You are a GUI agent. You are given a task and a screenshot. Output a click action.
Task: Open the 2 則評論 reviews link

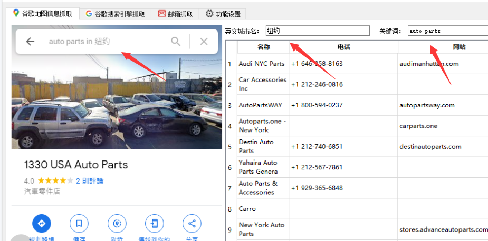pyautogui.click(x=90, y=181)
